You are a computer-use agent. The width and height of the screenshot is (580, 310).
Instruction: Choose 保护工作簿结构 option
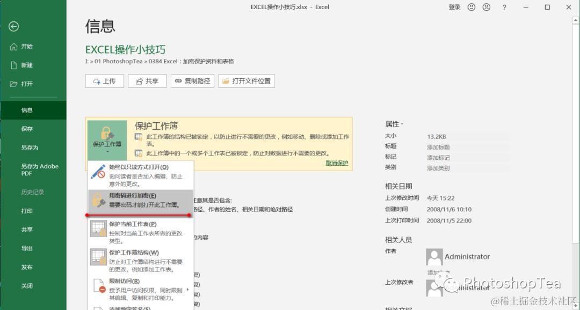click(x=141, y=261)
